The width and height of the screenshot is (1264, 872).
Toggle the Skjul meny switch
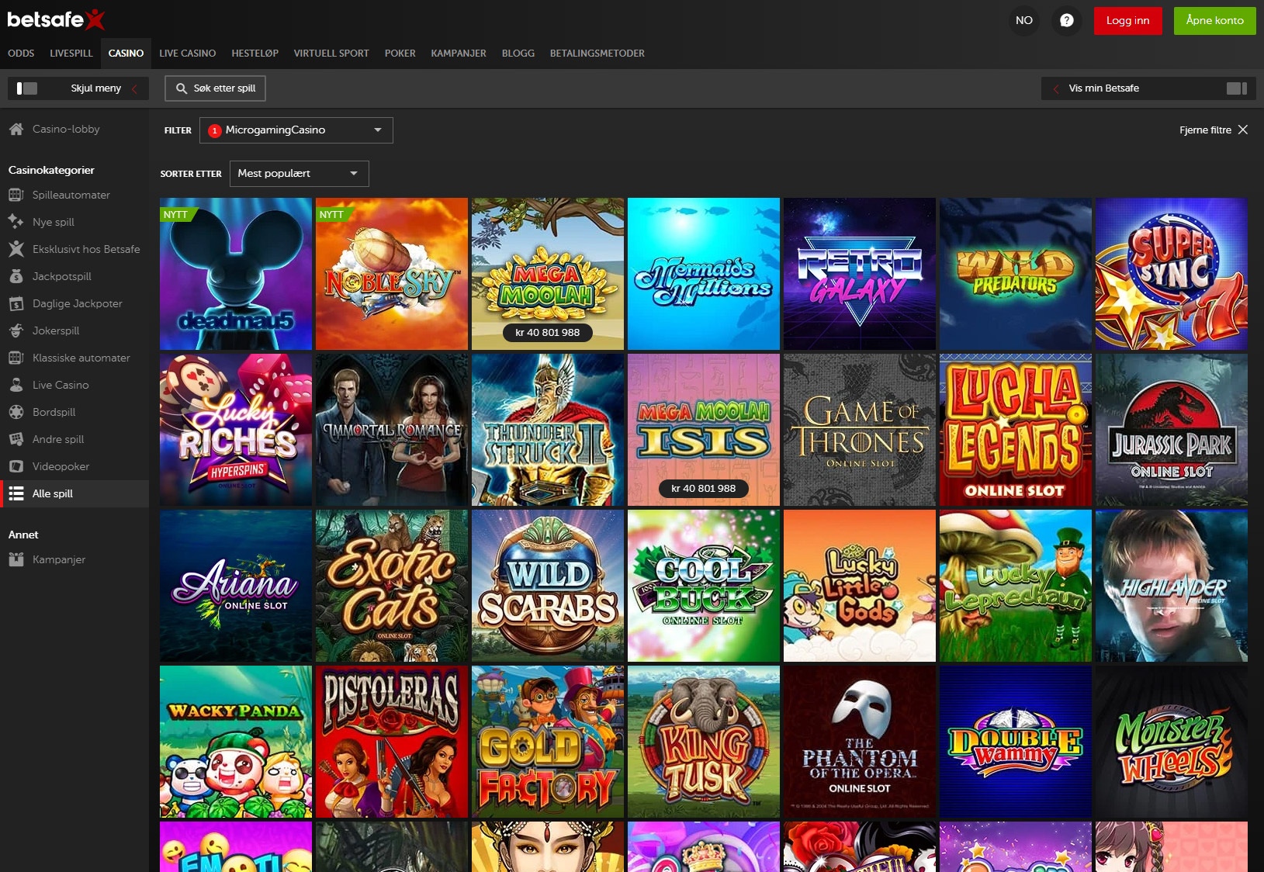(28, 88)
